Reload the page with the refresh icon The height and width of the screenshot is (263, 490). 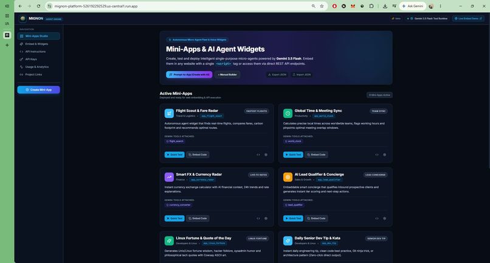pos(38,6)
